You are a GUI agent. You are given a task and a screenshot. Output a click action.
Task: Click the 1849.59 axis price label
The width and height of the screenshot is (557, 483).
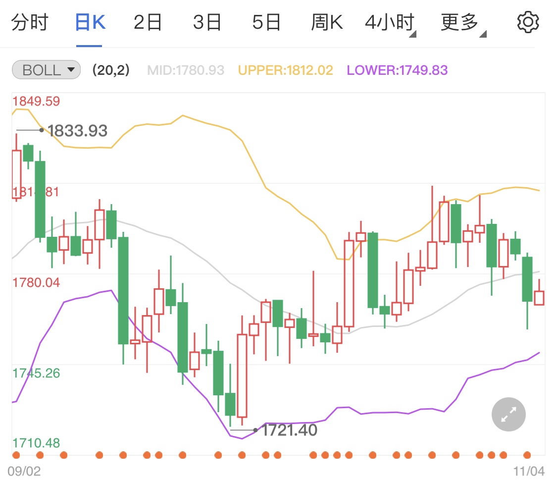[x=36, y=101]
